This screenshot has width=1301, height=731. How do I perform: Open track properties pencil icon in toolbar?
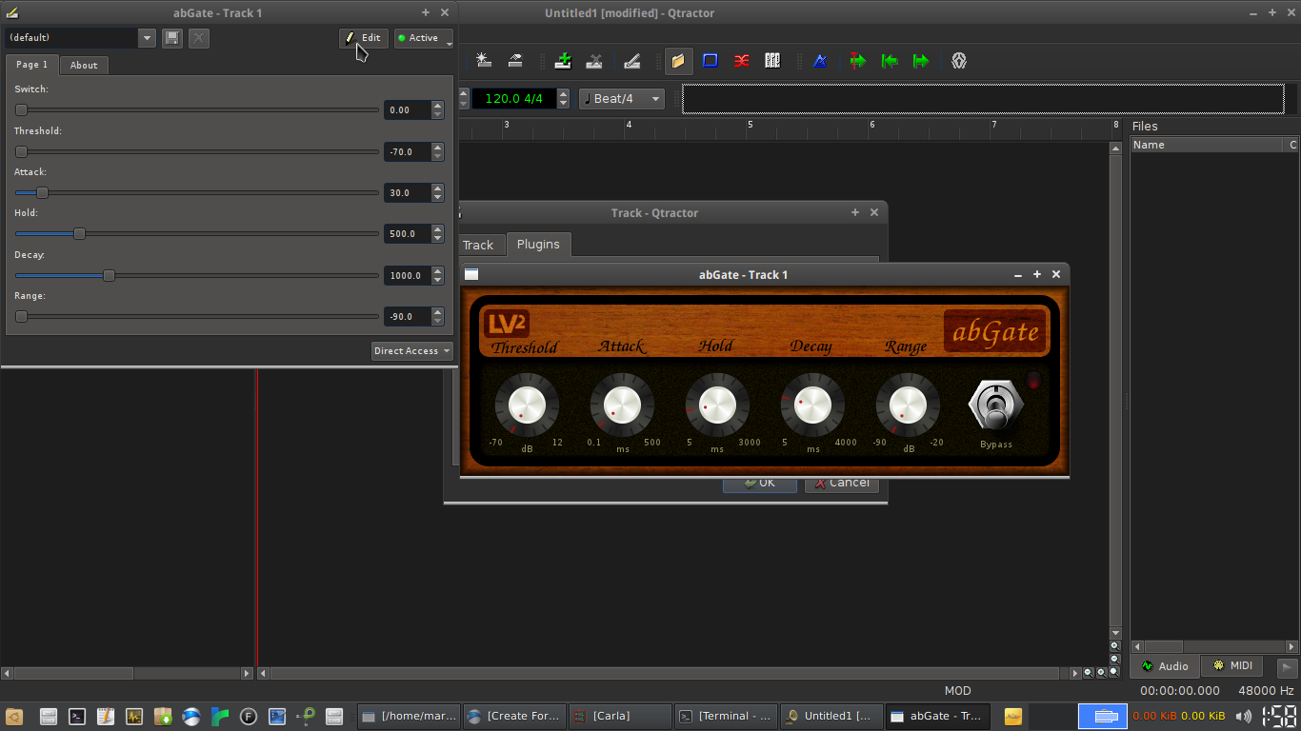tap(631, 61)
